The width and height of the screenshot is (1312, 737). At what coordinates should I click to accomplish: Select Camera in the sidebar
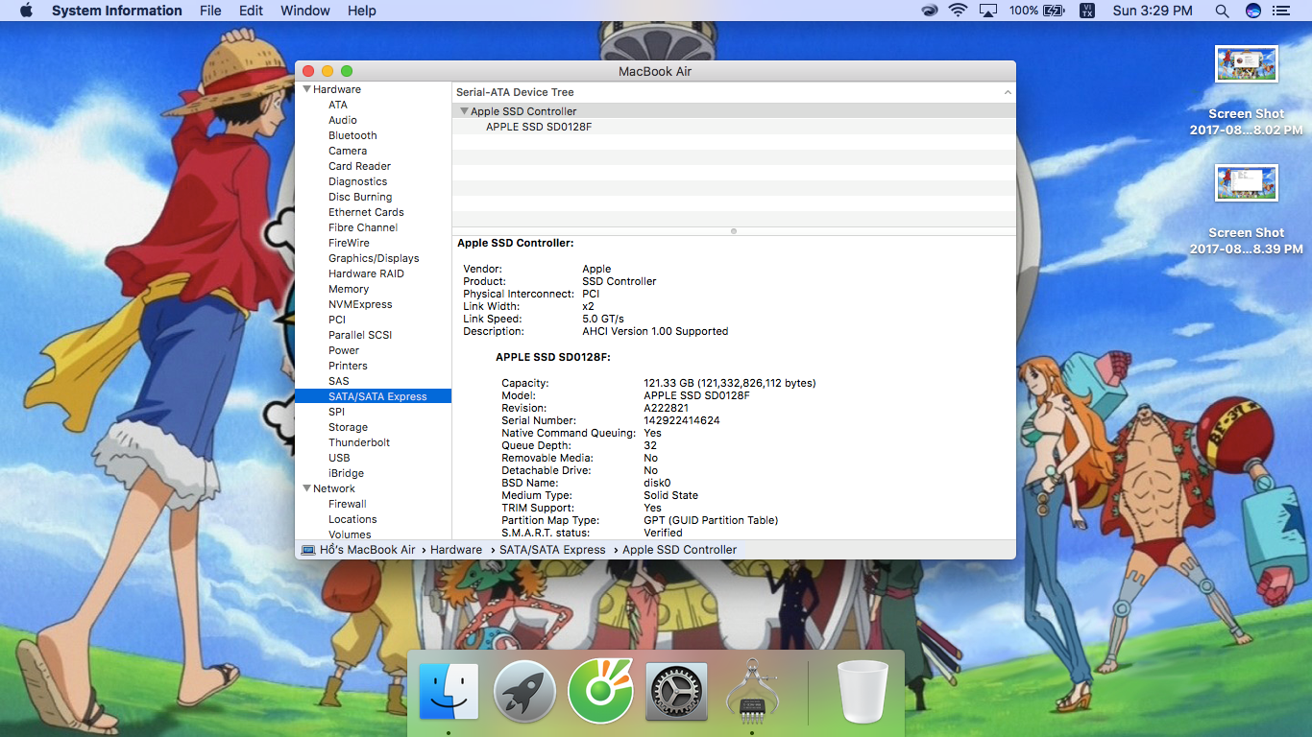tap(348, 151)
